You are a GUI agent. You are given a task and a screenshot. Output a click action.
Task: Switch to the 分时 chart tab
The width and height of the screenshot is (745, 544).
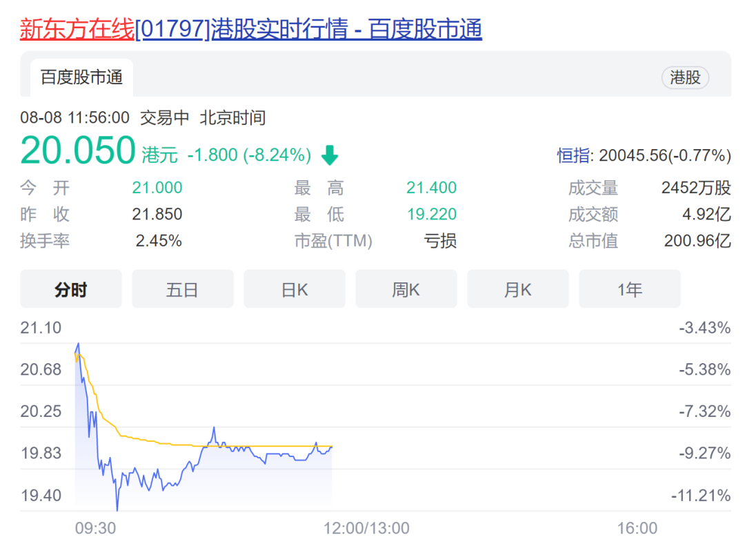(70, 289)
